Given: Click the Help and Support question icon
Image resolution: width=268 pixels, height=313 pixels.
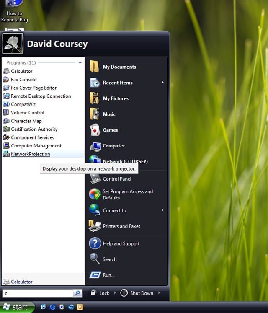Looking at the screenshot, I should [x=95, y=243].
